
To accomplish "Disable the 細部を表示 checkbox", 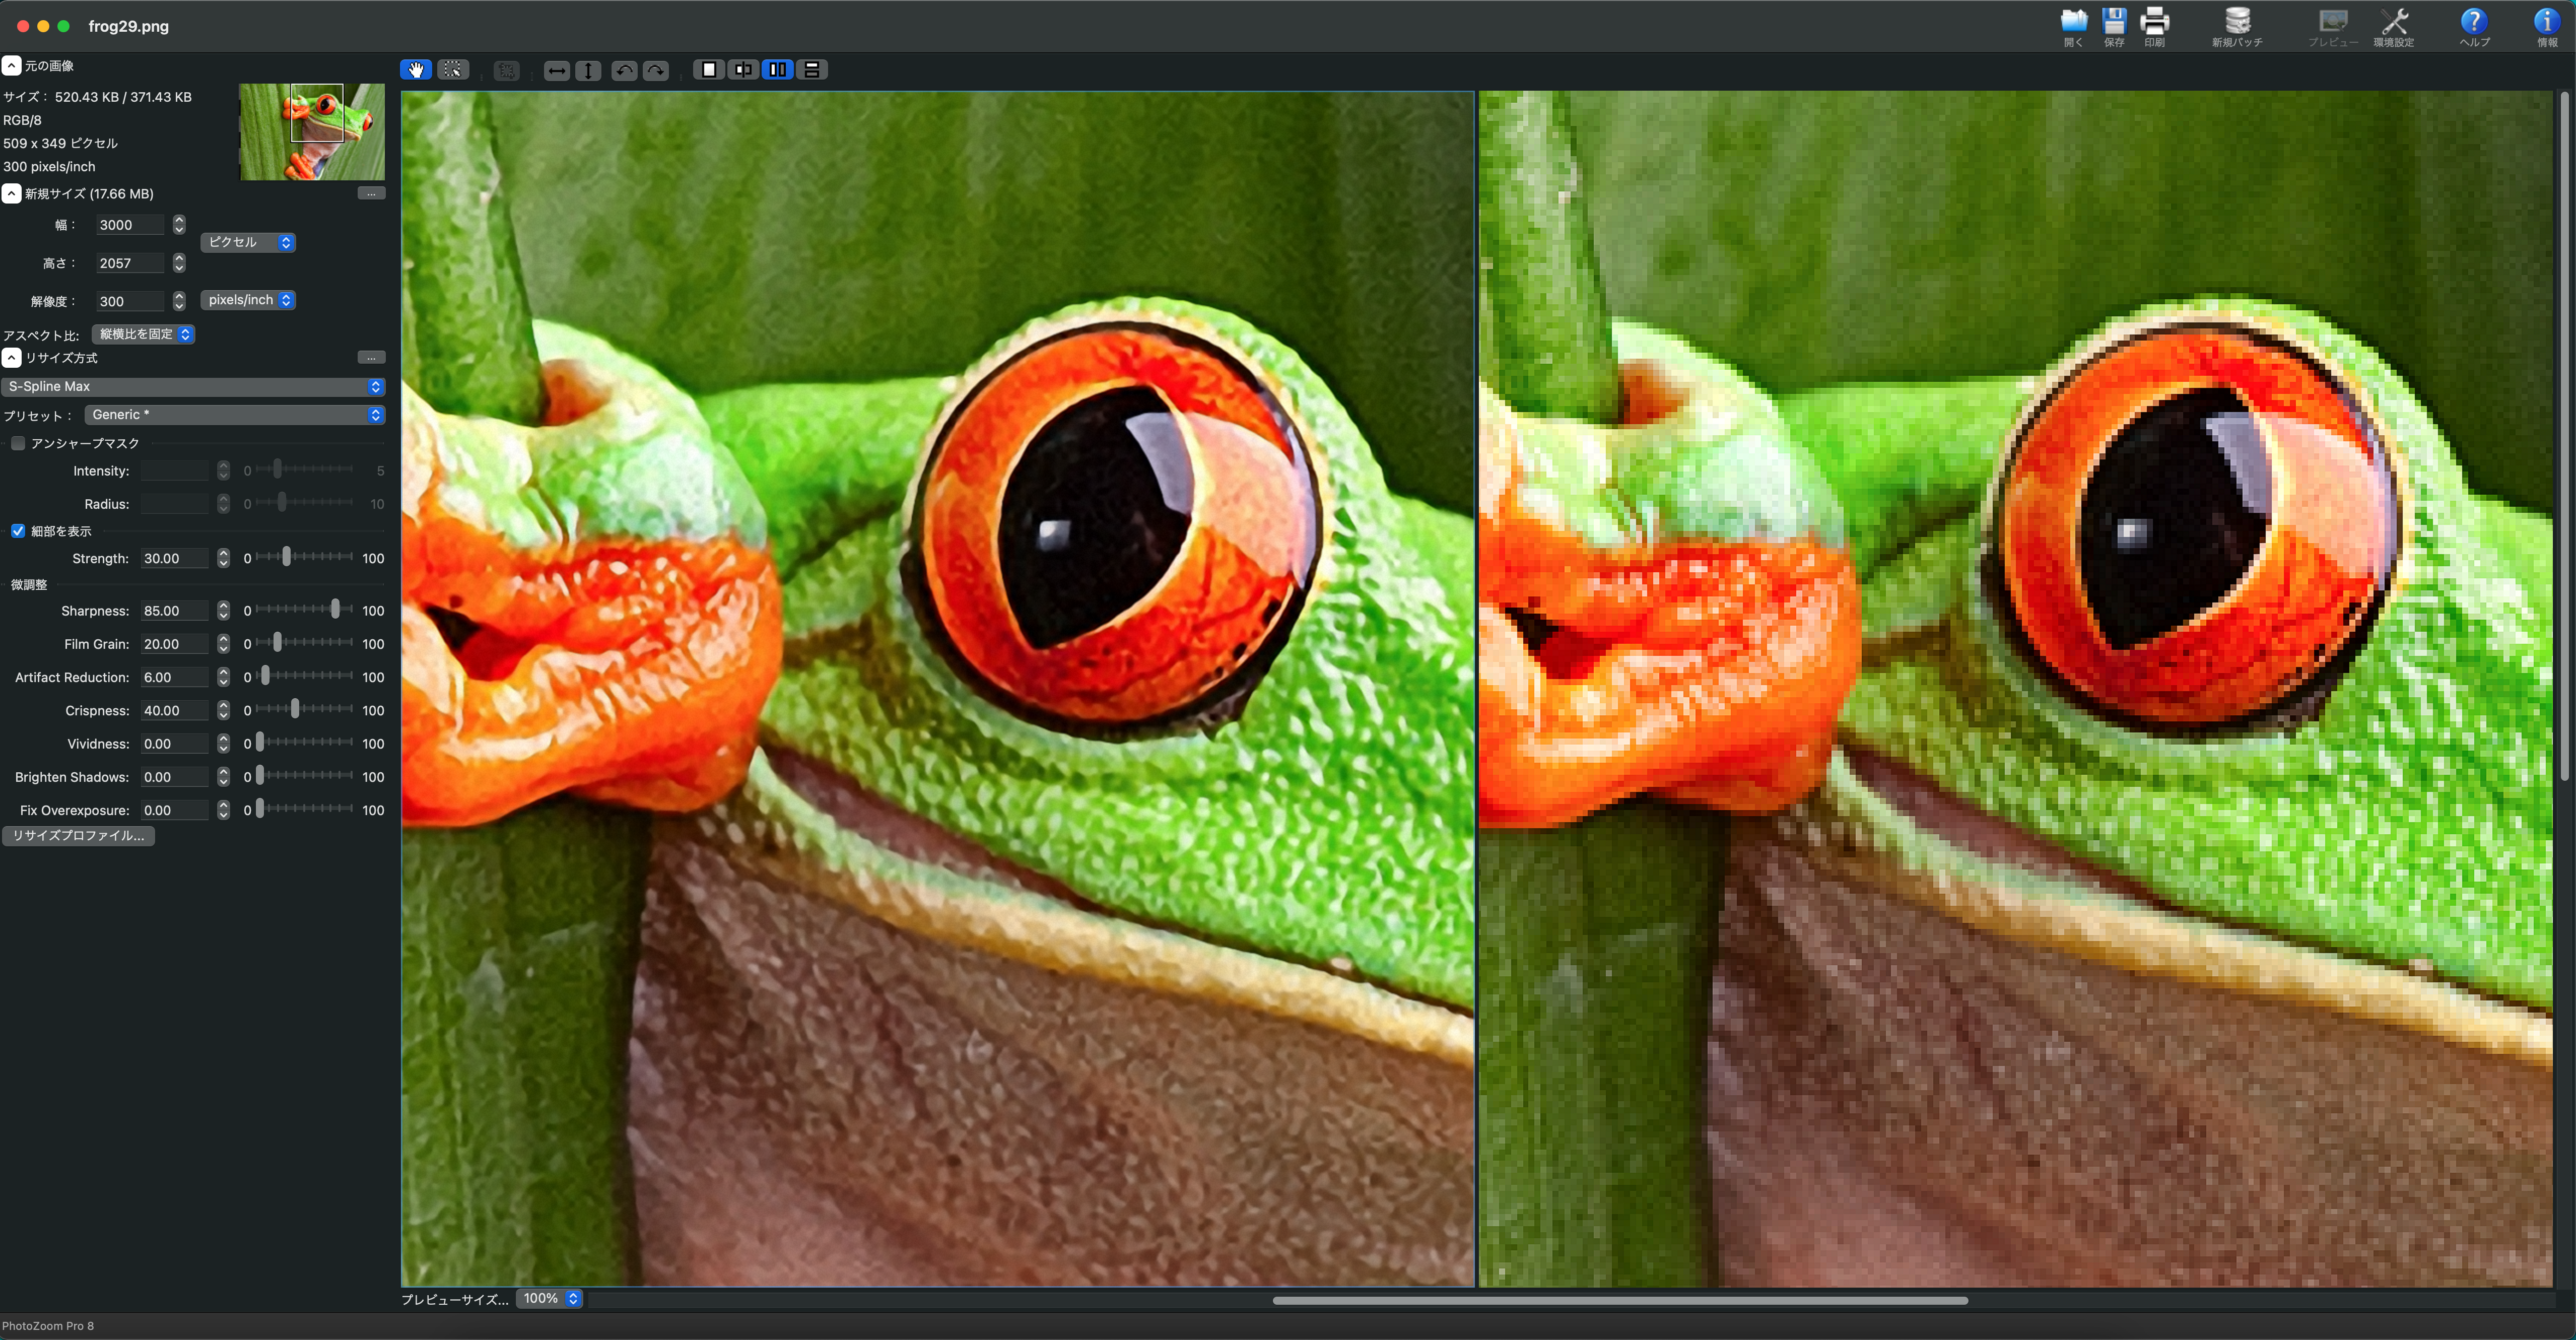I will (18, 531).
